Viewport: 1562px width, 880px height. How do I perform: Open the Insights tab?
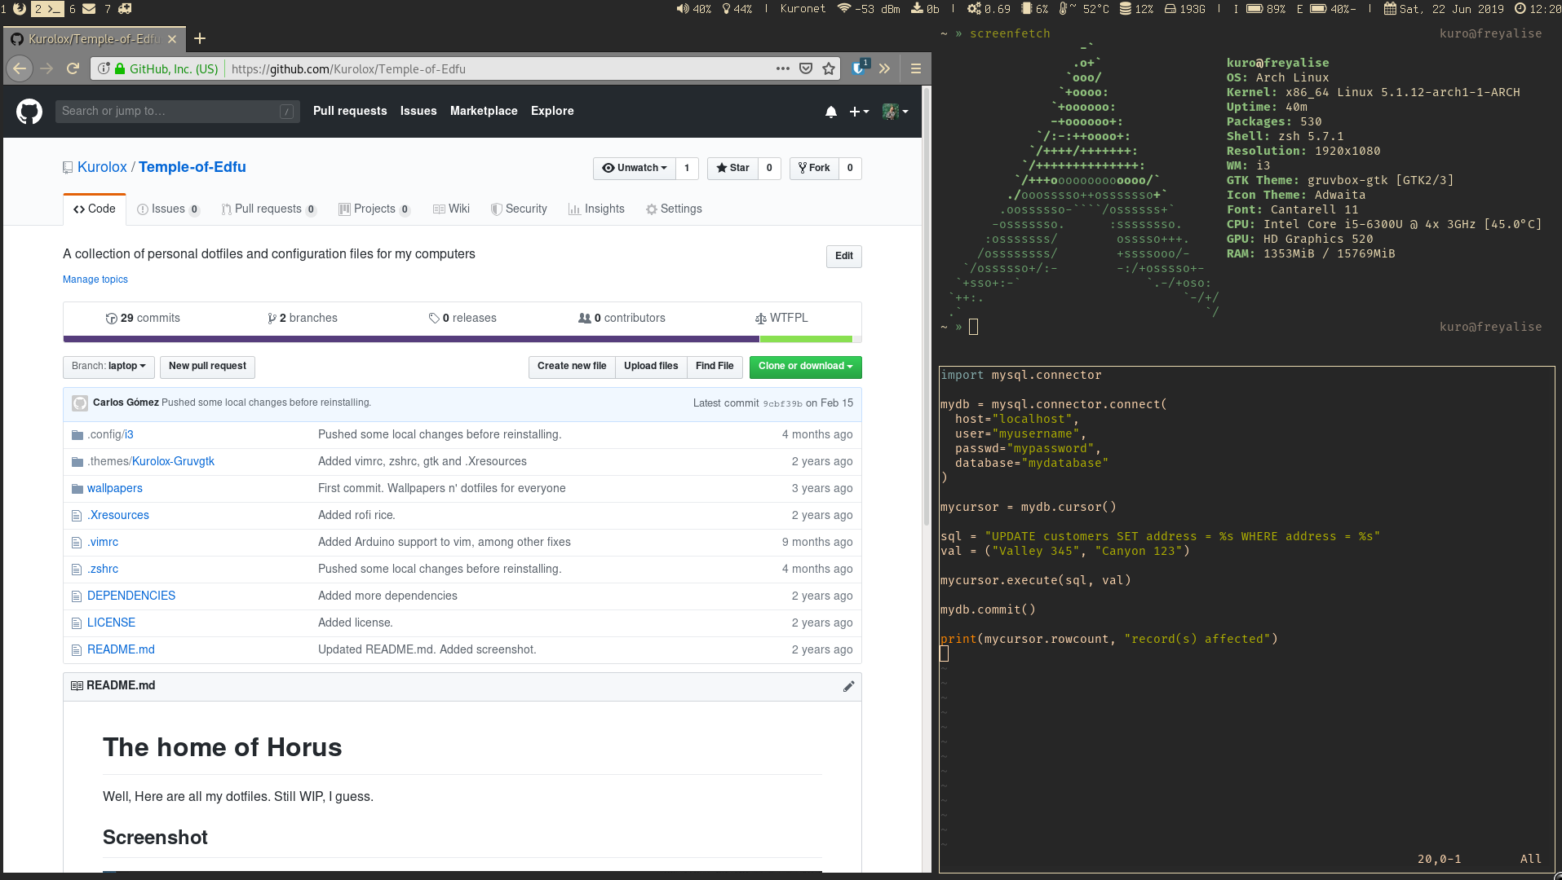tap(596, 209)
